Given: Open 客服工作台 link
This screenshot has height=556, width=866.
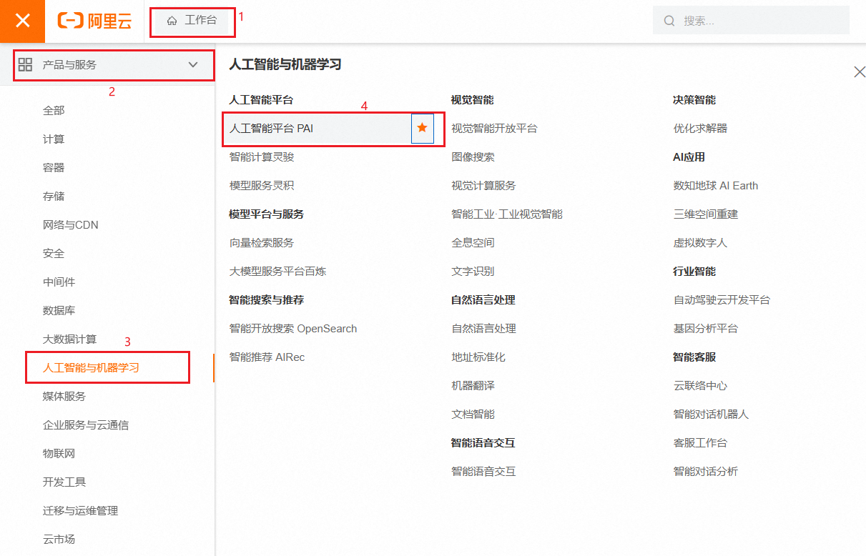Looking at the screenshot, I should coord(700,443).
